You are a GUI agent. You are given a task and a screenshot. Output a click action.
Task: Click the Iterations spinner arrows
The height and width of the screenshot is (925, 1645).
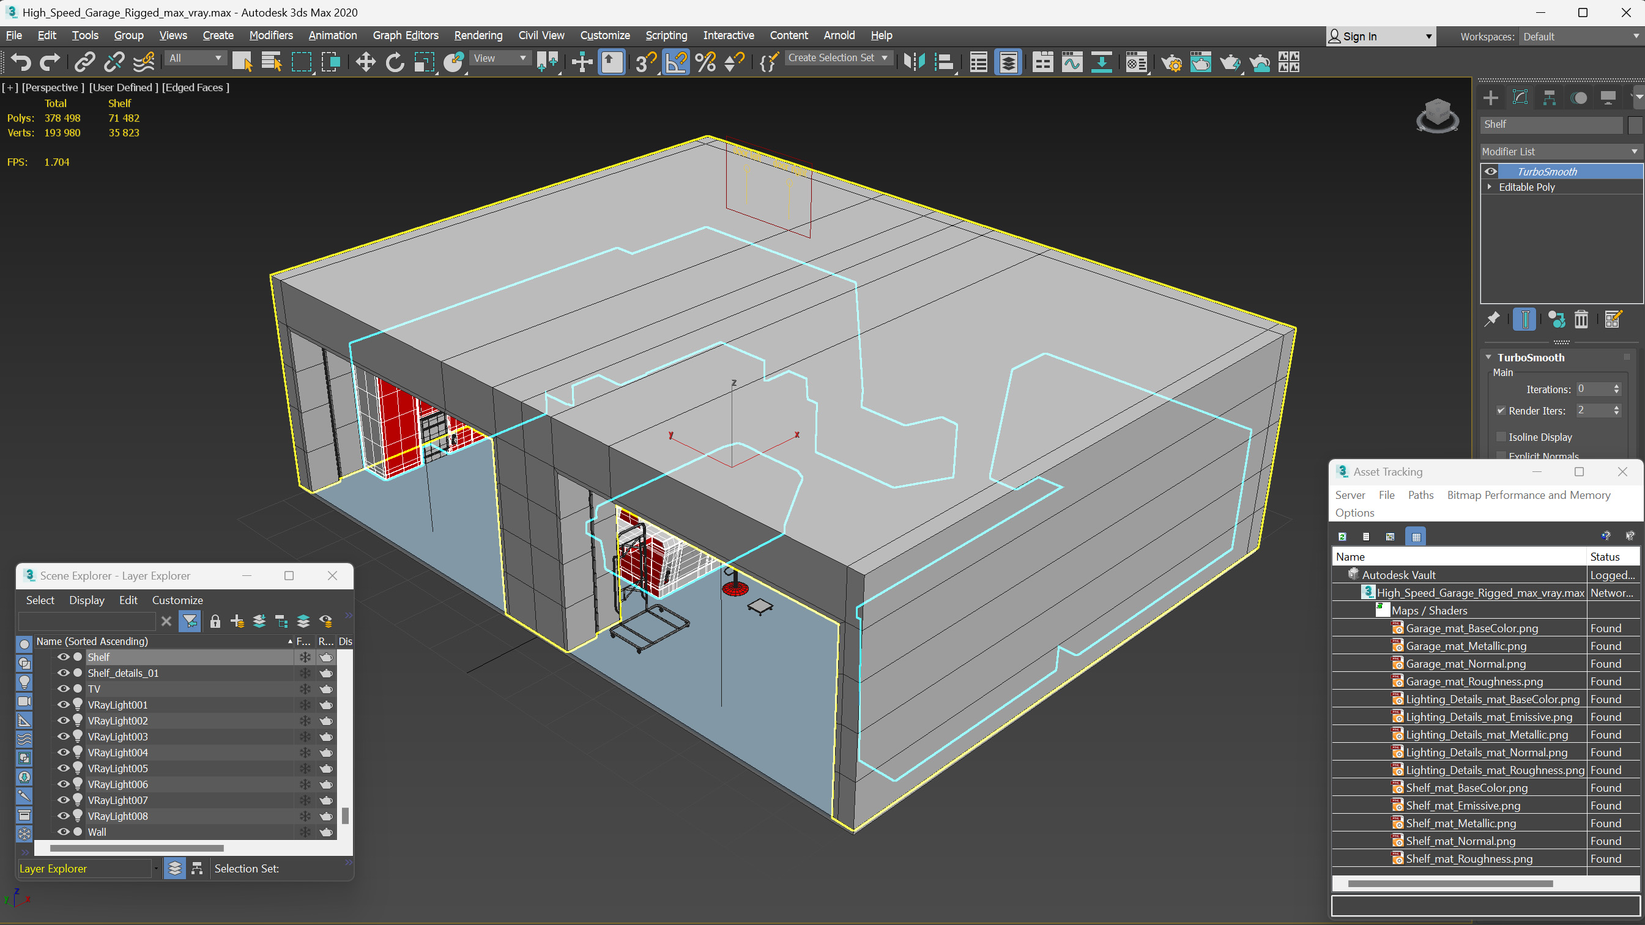pyautogui.click(x=1616, y=389)
